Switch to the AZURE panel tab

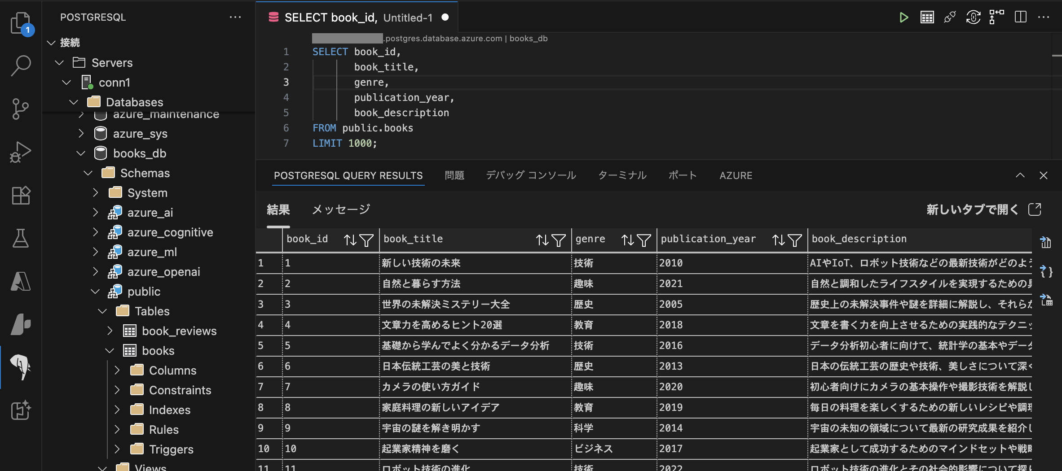pos(736,175)
